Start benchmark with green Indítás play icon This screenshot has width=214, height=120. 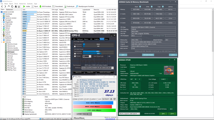click(24, 6)
